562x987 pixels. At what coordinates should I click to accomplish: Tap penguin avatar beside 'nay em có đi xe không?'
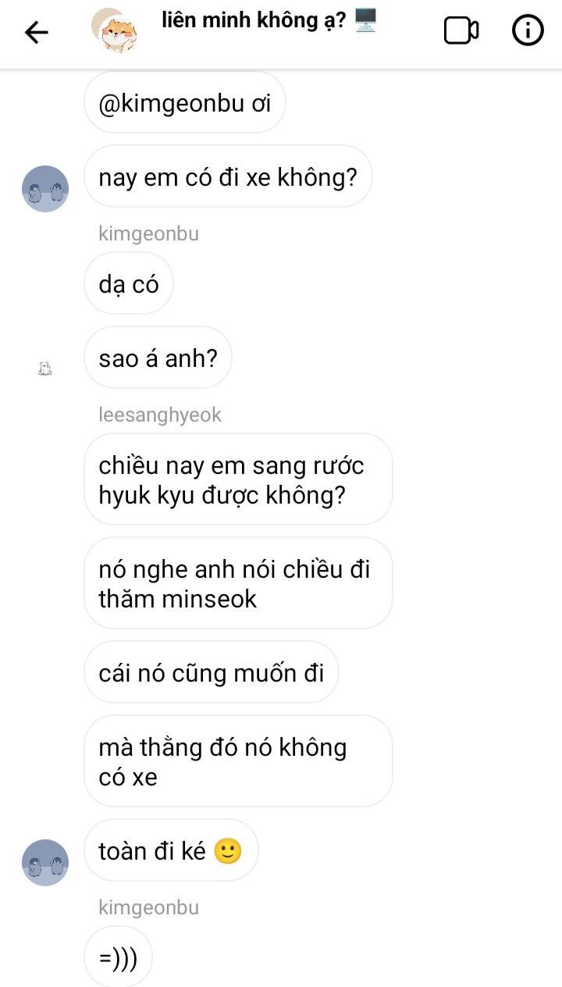pyautogui.click(x=45, y=189)
